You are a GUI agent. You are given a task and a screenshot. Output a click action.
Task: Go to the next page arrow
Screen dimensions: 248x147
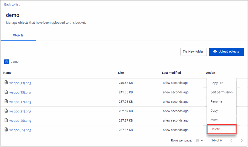click(x=242, y=140)
